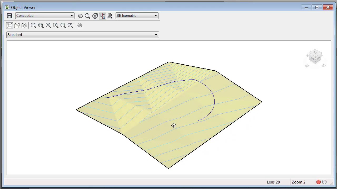Enable parallel projection cube icon

[x=9, y=25]
